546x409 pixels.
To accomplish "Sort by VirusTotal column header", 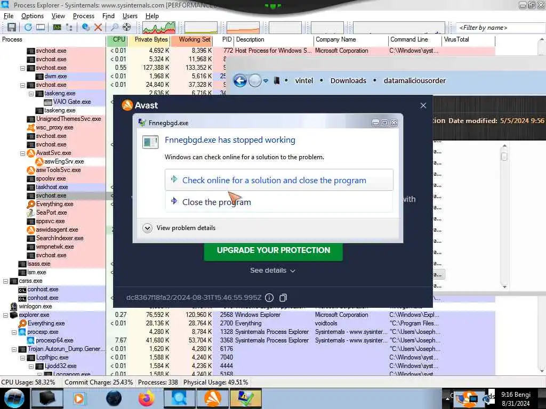I will (468, 39).
